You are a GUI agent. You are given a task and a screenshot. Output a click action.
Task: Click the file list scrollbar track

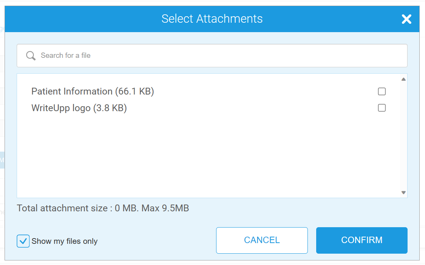[x=403, y=136]
